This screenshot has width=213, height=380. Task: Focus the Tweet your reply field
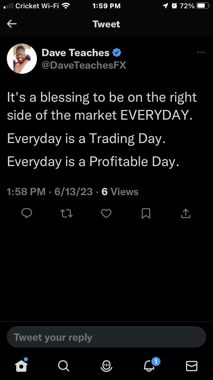coord(106,337)
